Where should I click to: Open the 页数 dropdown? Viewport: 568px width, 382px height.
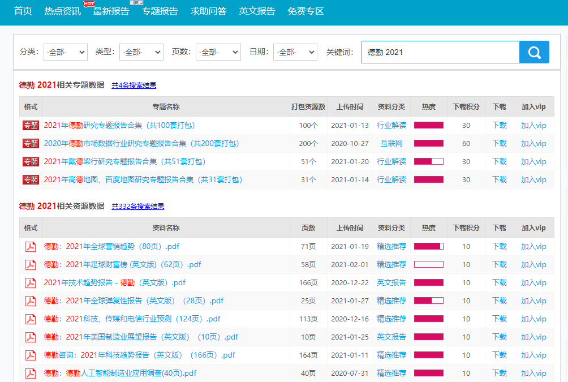pyautogui.click(x=218, y=52)
